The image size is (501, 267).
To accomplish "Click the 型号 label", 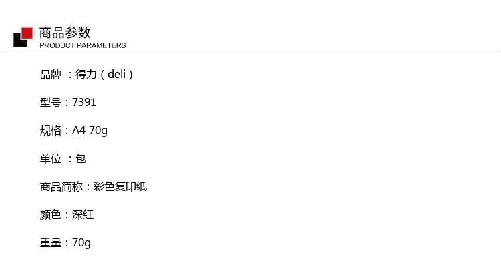I will coord(51,102).
